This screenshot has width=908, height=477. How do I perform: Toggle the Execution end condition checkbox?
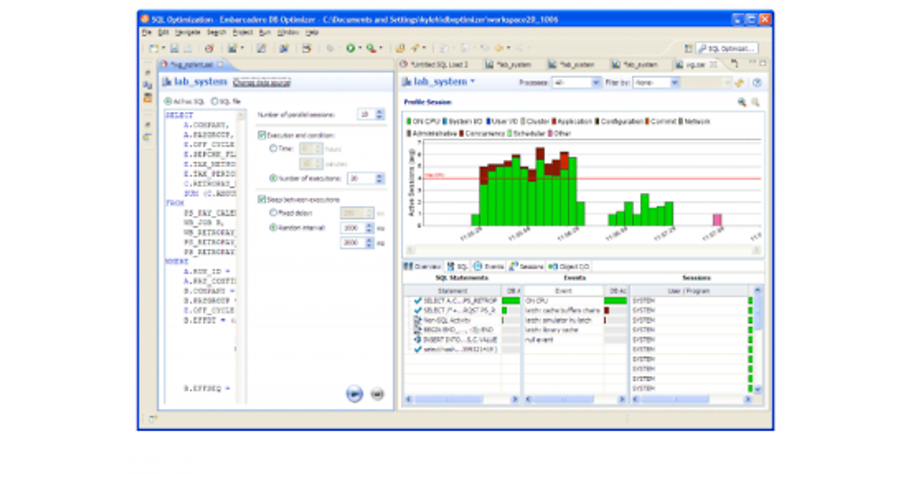(x=261, y=135)
